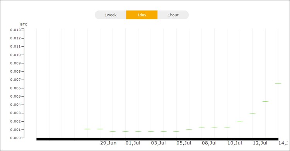This screenshot has height=151, width=290.
Task: Click the 0.007 y-axis tick label
Action: coord(15,80)
